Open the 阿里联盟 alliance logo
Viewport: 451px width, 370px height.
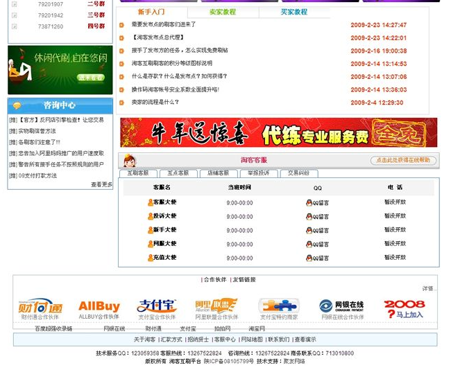coord(216,306)
